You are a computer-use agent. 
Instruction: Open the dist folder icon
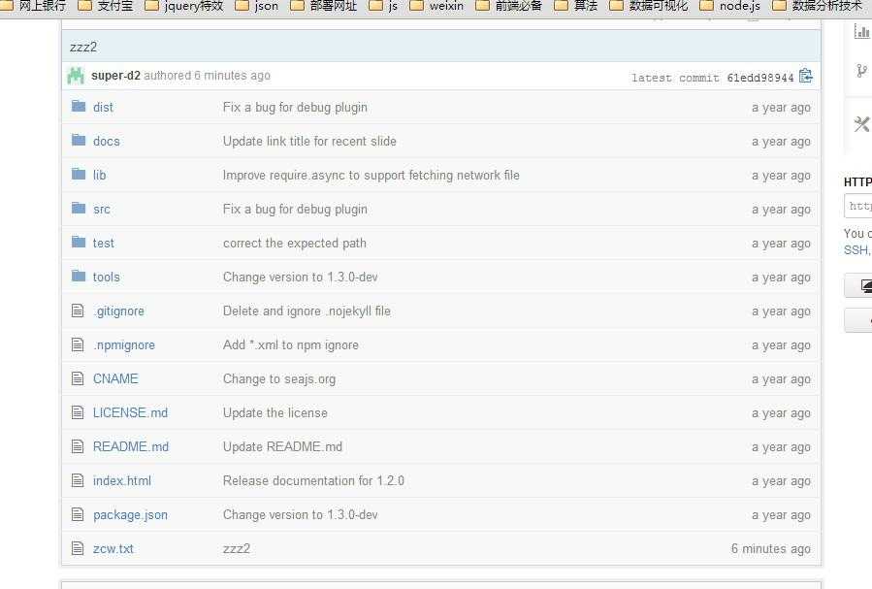(x=79, y=106)
